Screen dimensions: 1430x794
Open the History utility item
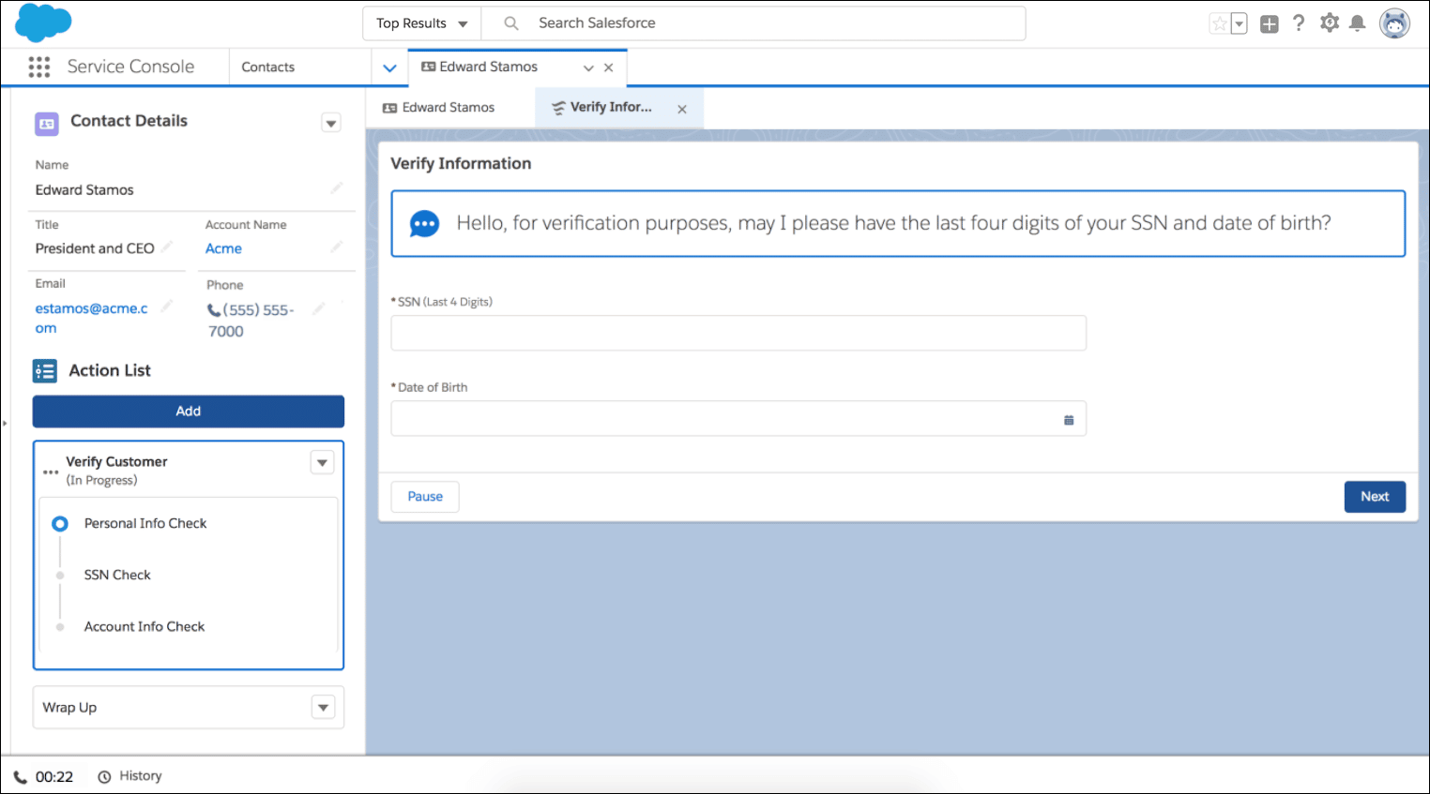tap(129, 776)
